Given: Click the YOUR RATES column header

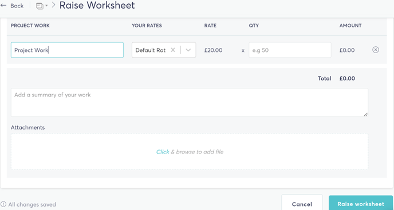Looking at the screenshot, I should click(147, 26).
